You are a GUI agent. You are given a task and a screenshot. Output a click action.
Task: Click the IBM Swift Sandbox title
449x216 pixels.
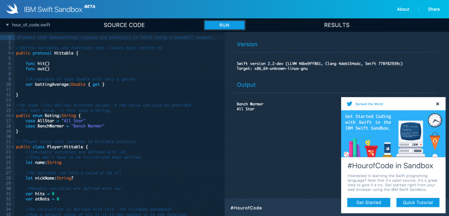(x=53, y=10)
